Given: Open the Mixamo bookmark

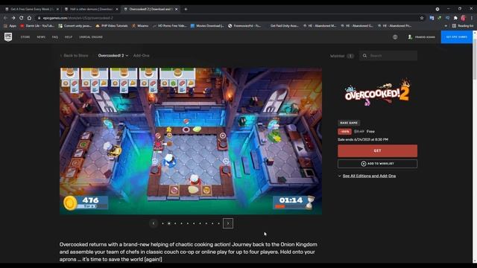Looking at the screenshot, I should pos(140,26).
